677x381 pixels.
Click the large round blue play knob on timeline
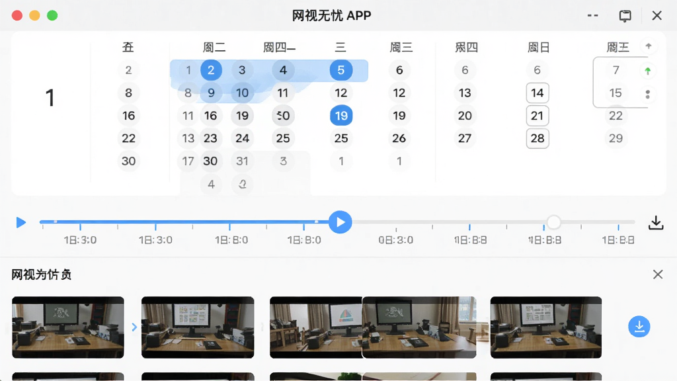(340, 222)
